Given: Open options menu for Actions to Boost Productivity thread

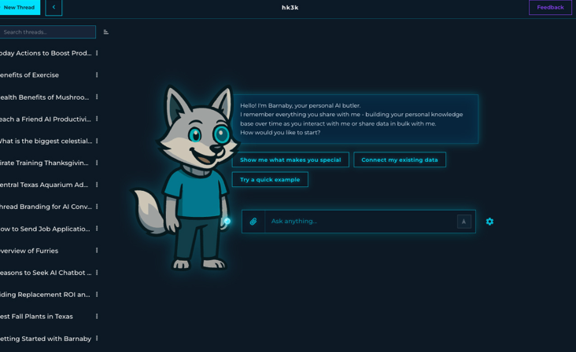Looking at the screenshot, I should (x=97, y=53).
